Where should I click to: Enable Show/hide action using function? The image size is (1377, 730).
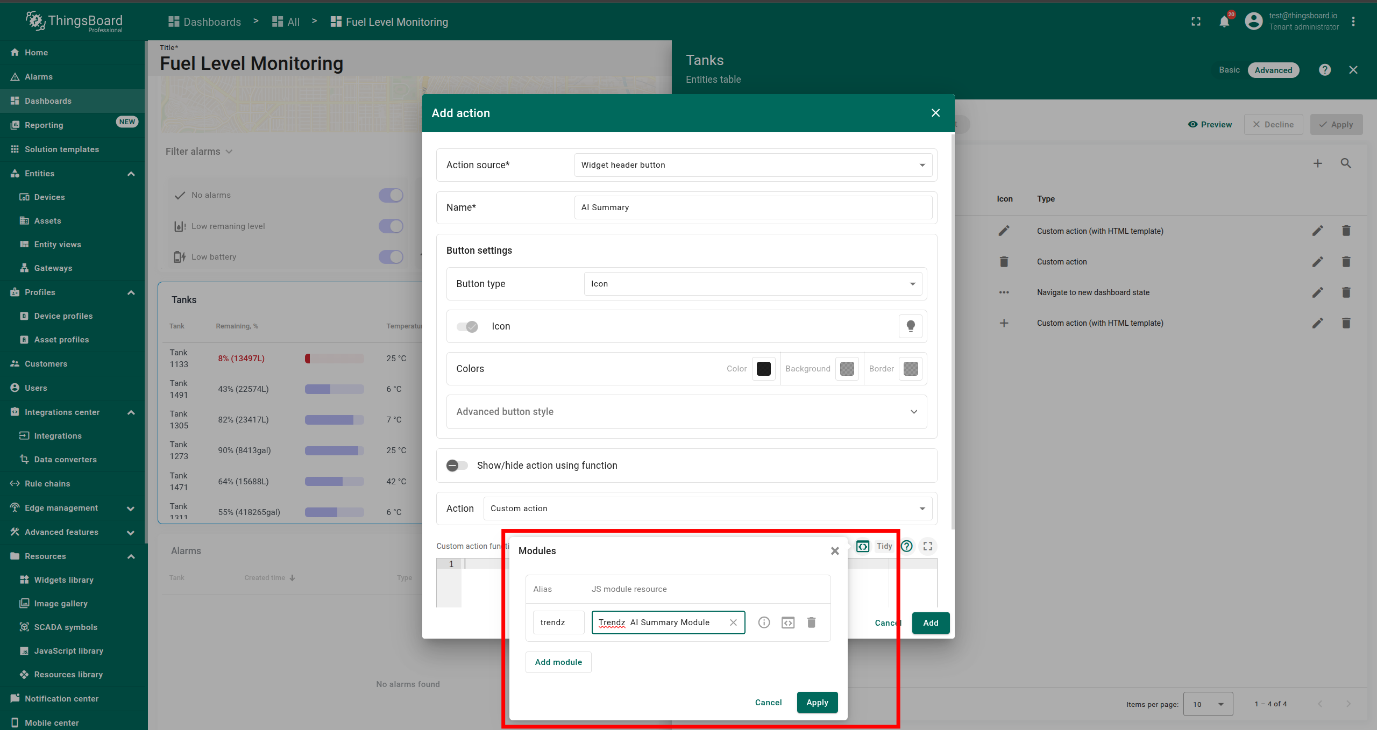pos(457,466)
